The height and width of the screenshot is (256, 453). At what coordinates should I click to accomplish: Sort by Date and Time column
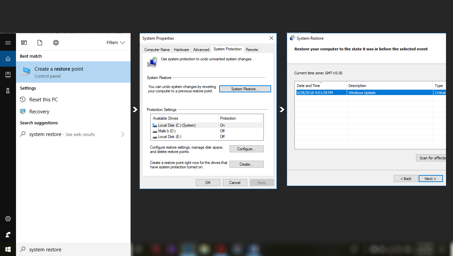click(x=321, y=86)
